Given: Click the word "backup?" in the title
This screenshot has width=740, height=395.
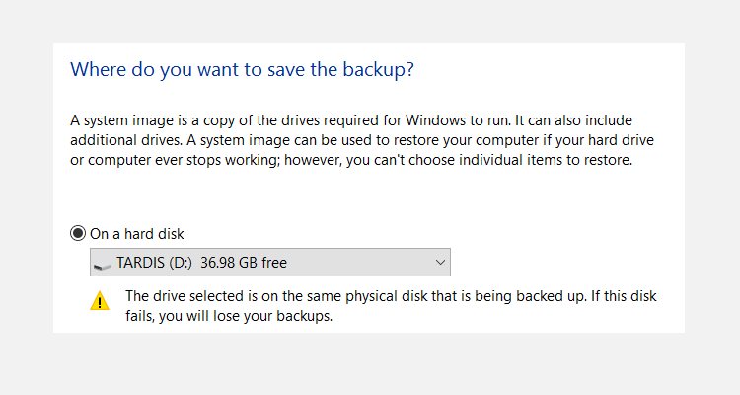Looking at the screenshot, I should (x=379, y=70).
